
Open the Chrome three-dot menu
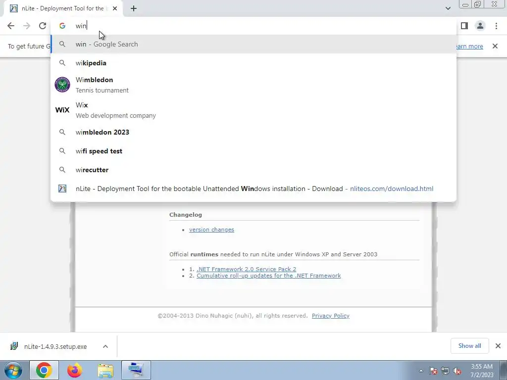pos(496,26)
